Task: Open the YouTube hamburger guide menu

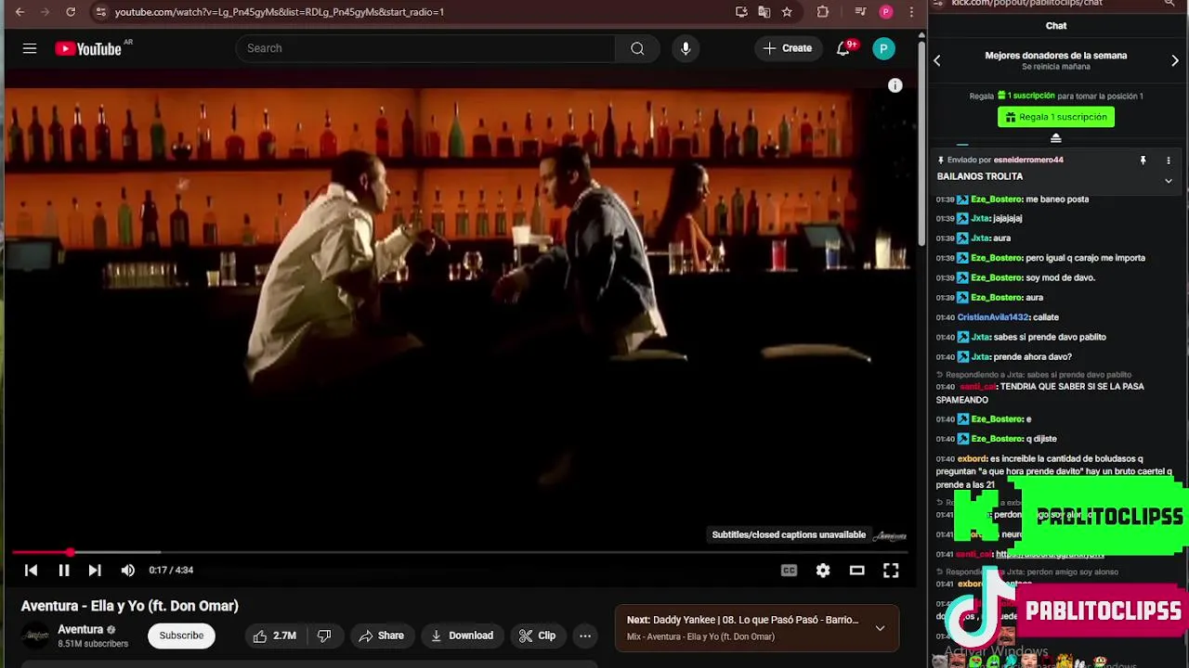Action: [x=30, y=48]
